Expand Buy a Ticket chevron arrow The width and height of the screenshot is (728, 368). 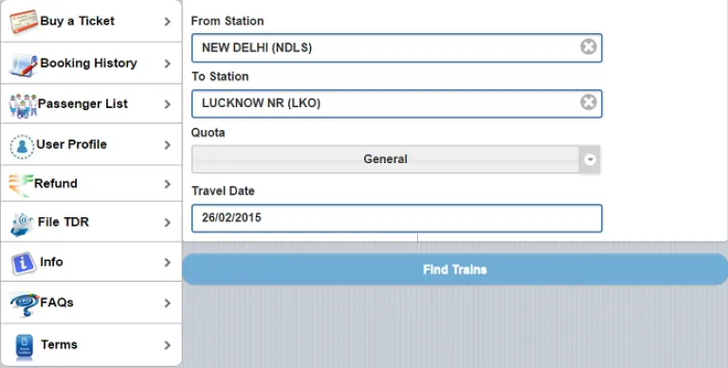167,22
